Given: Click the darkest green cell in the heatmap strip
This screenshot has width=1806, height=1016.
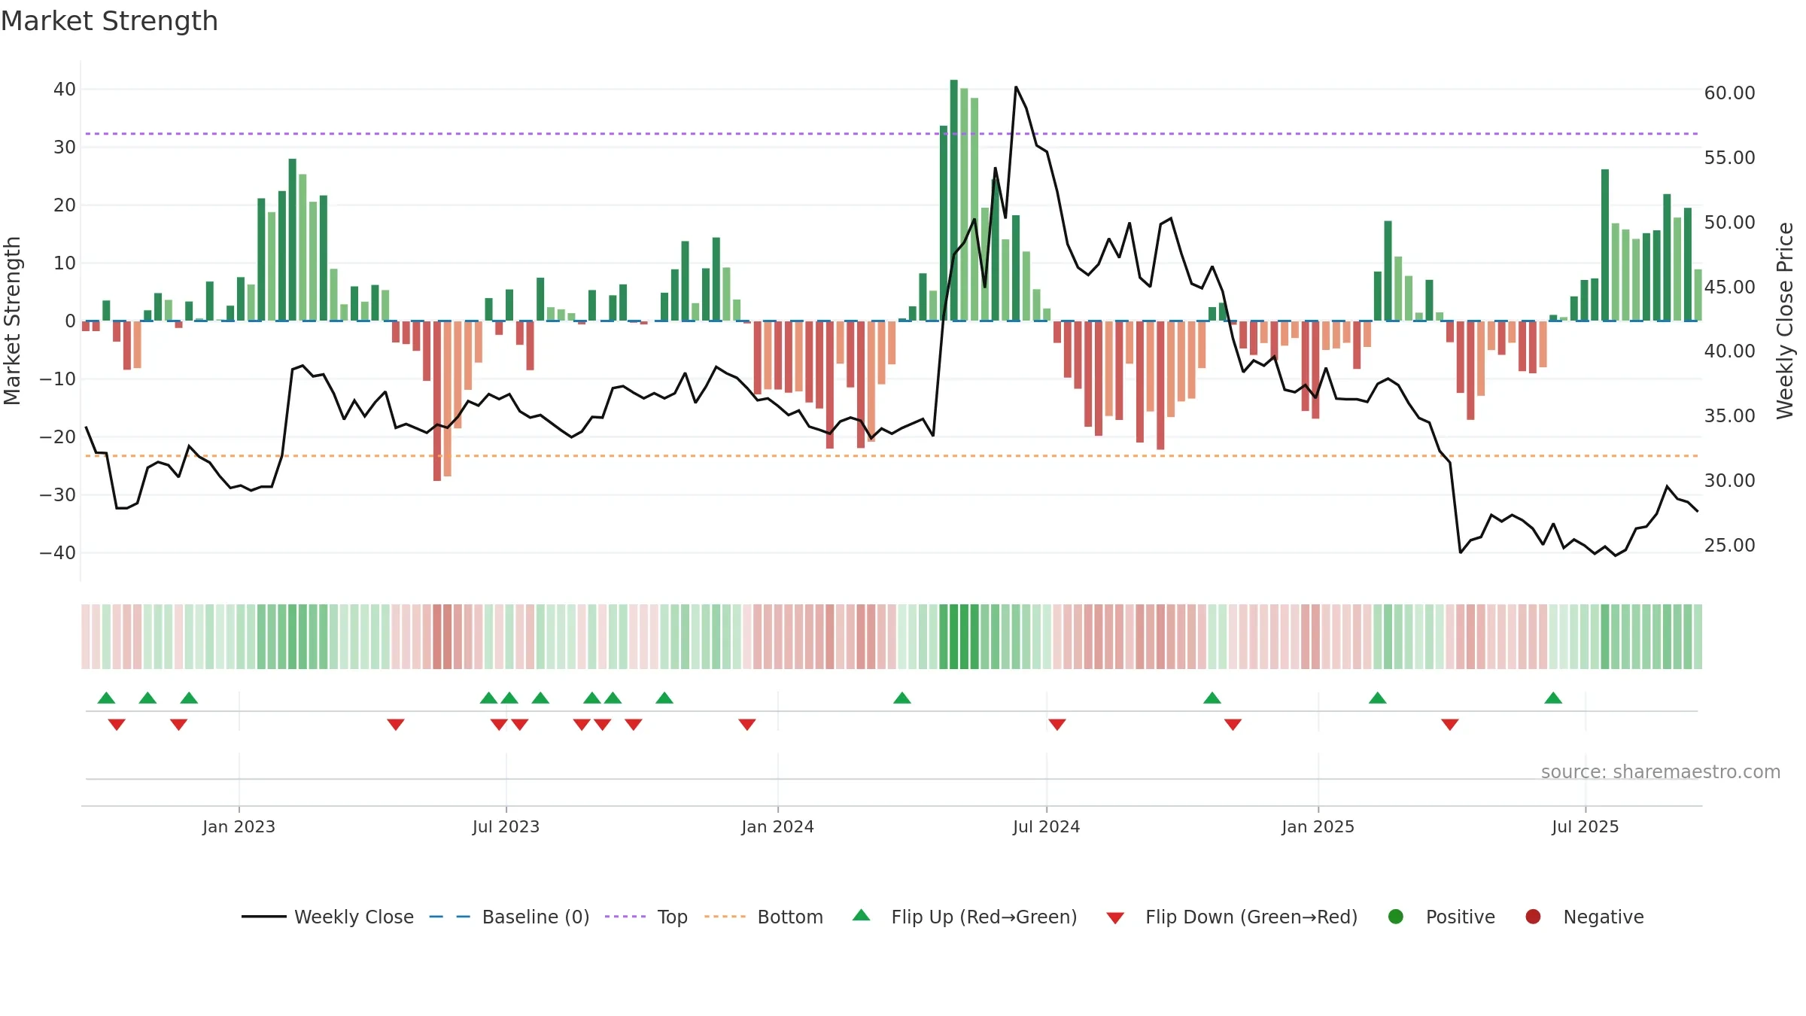Looking at the screenshot, I should click(x=954, y=637).
